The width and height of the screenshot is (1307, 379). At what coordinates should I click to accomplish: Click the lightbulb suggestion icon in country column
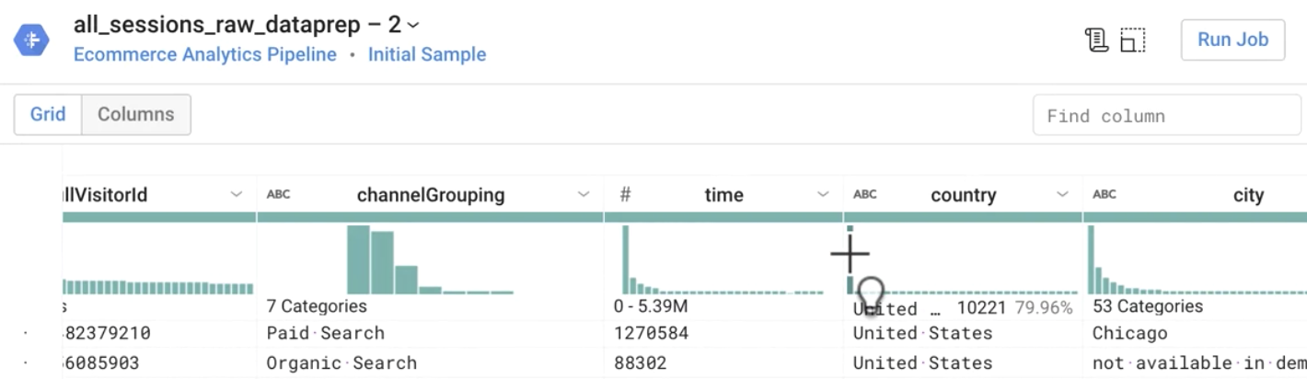870,294
